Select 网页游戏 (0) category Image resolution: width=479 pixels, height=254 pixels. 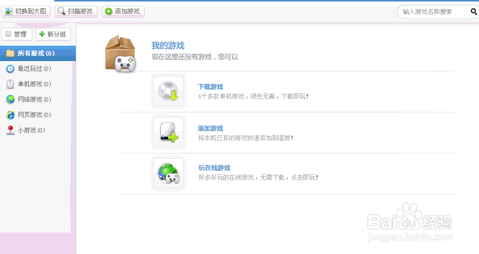pyautogui.click(x=38, y=115)
